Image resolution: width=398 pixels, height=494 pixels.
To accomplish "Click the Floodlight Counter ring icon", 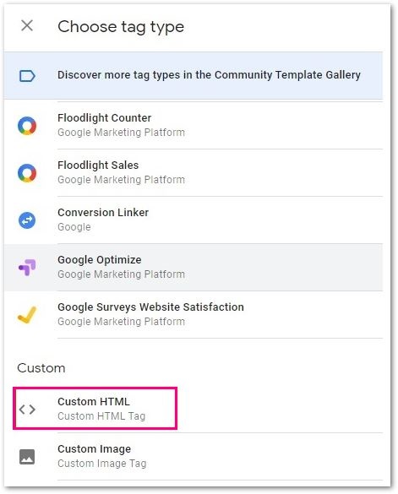I will point(27,126).
